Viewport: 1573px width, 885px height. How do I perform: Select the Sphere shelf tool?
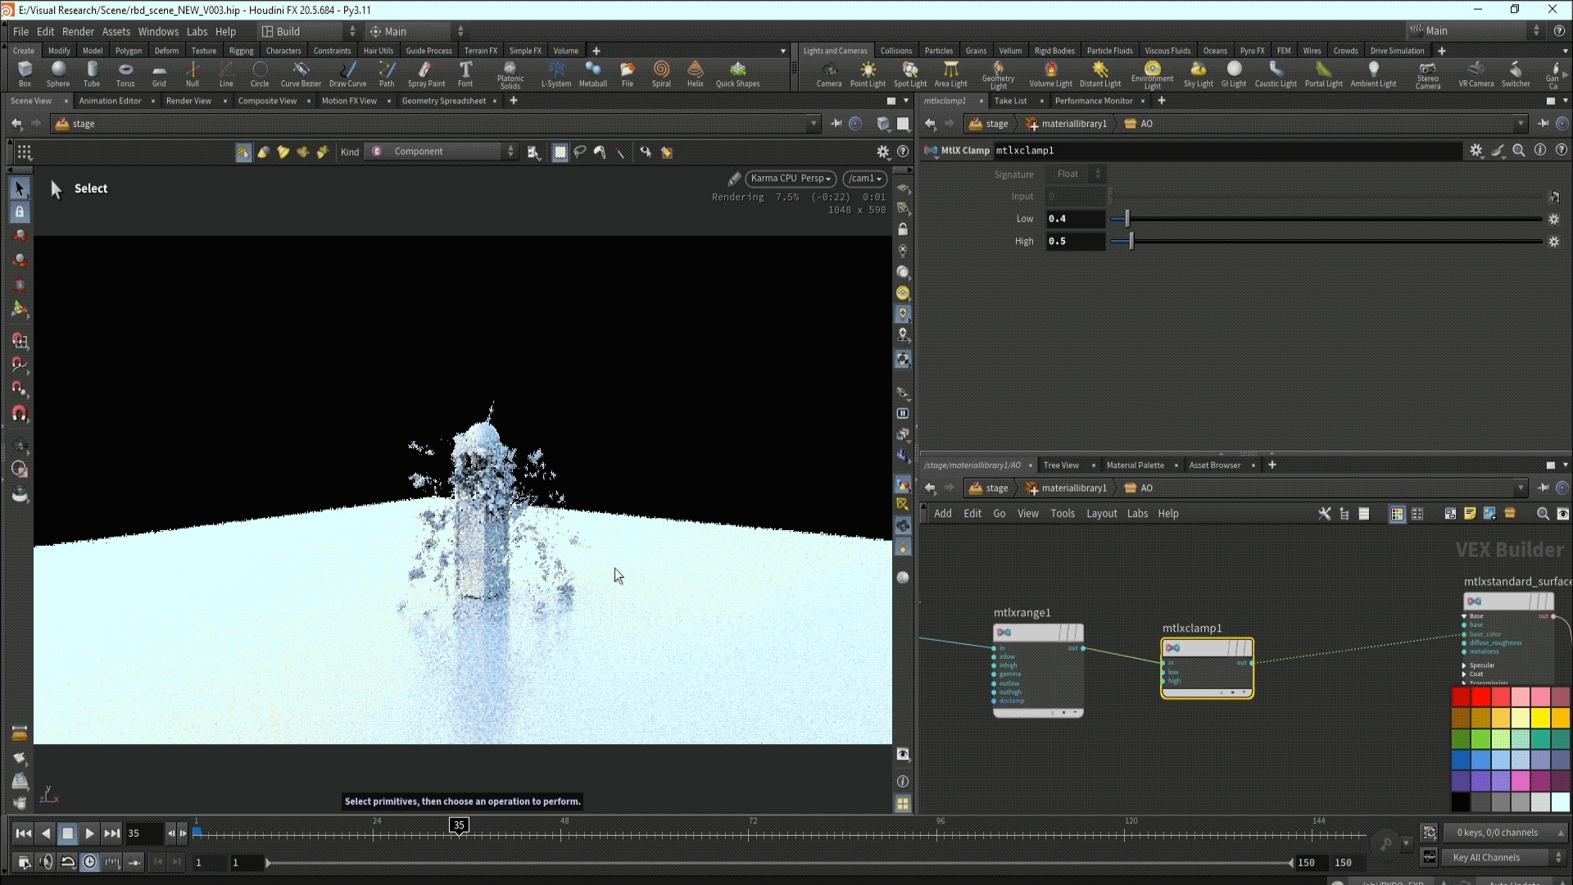pyautogui.click(x=58, y=73)
